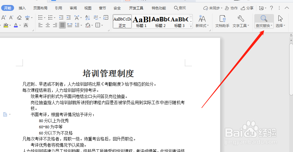Select the 正文 style

click(x=122, y=21)
